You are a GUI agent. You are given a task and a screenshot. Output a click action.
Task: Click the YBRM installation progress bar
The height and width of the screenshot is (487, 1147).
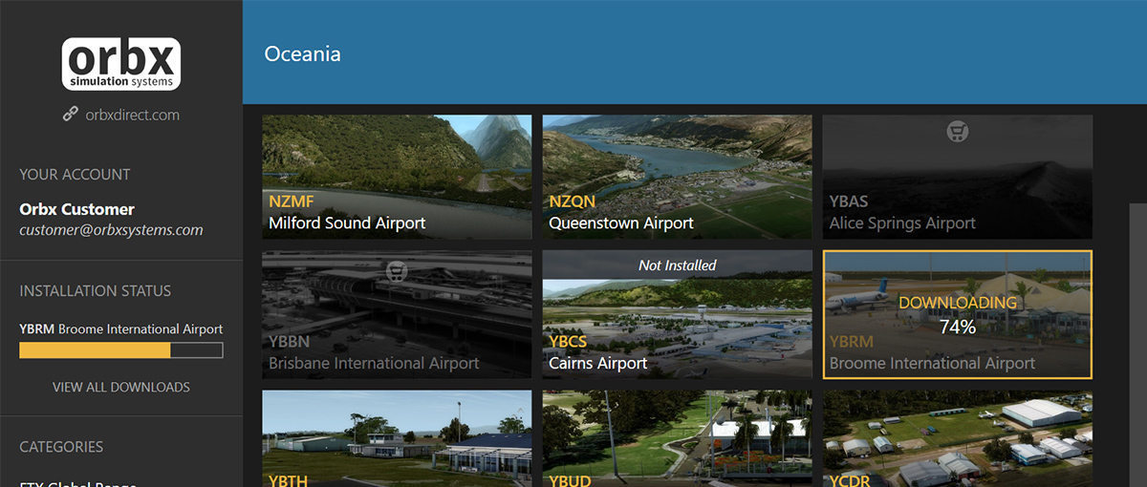pos(121,350)
